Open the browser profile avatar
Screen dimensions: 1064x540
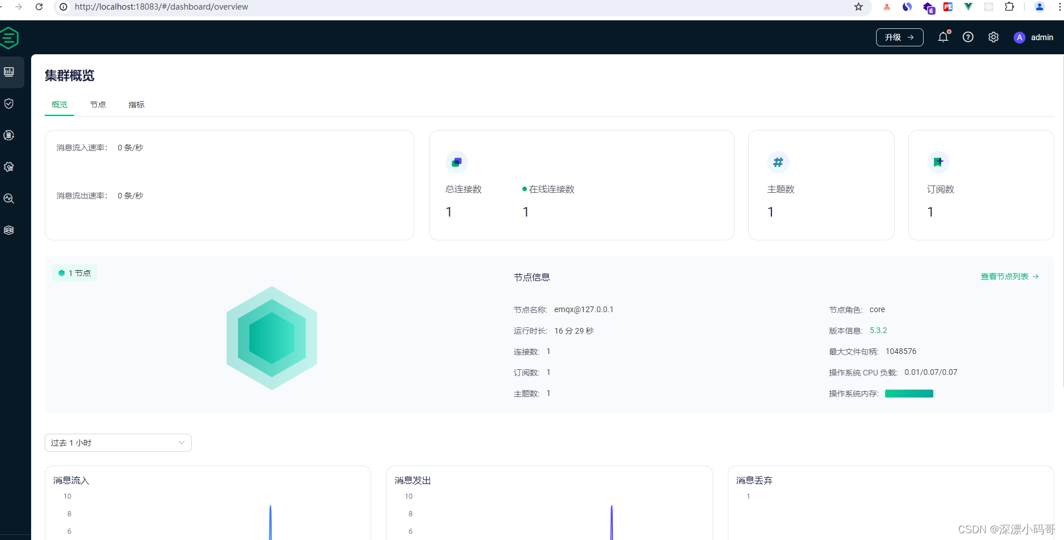(1040, 7)
